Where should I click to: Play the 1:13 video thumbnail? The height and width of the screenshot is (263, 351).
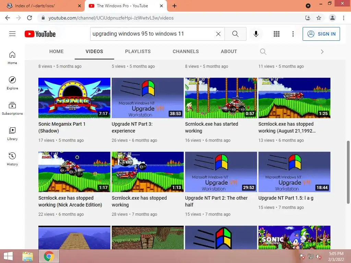click(x=147, y=172)
